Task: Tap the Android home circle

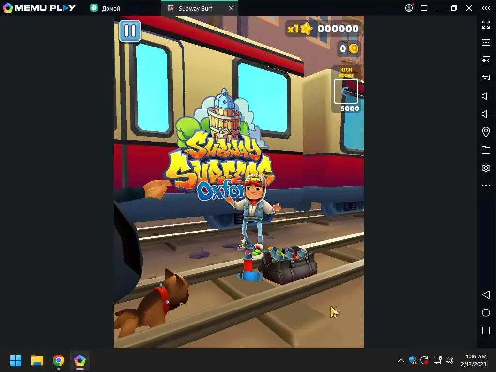Action: coord(486,313)
